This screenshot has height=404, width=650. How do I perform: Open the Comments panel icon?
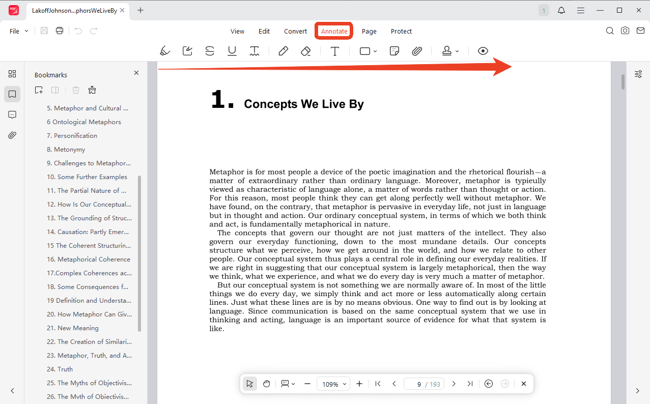click(x=12, y=114)
